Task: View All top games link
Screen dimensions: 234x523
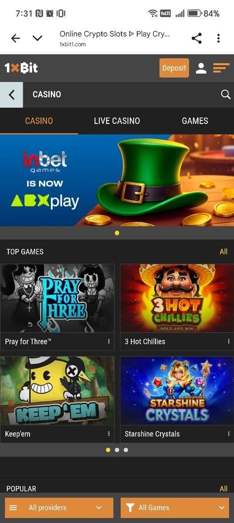Action: 224,251
